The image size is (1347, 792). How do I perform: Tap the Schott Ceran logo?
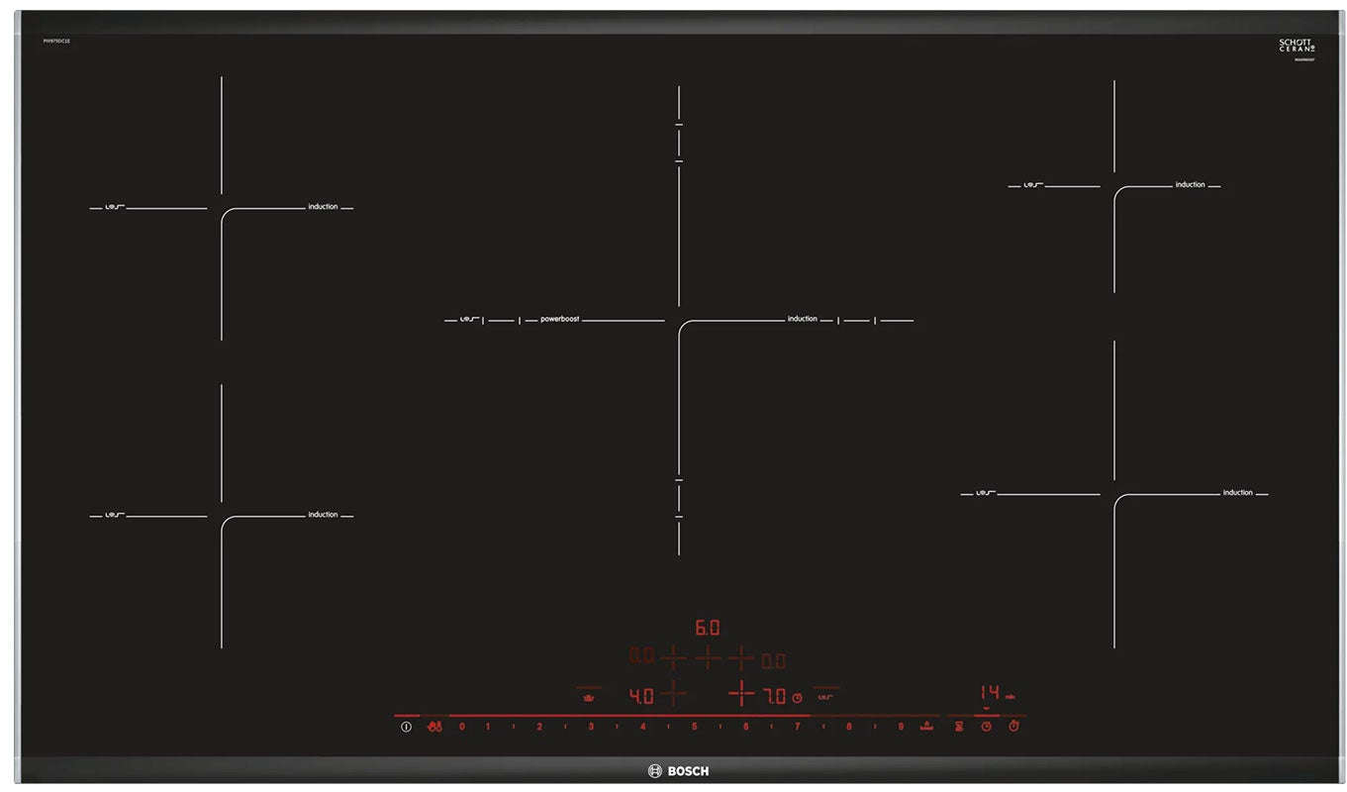click(x=1297, y=46)
